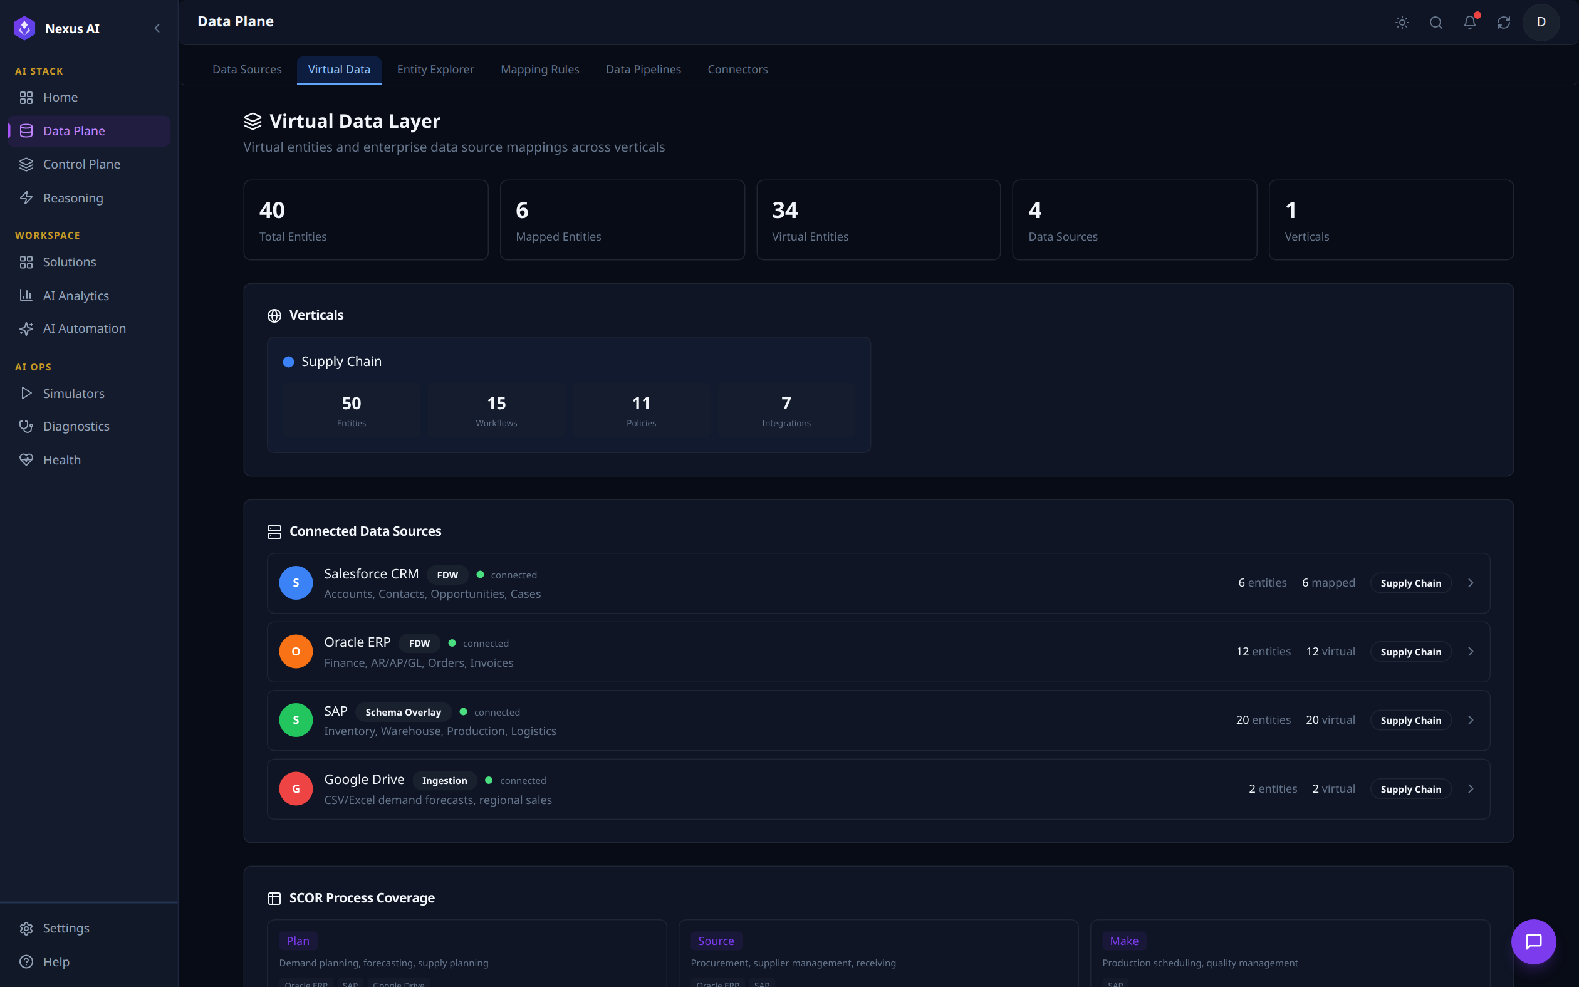Click the Schema Overlay badge on SAP
This screenshot has height=987, width=1579.
404,711
